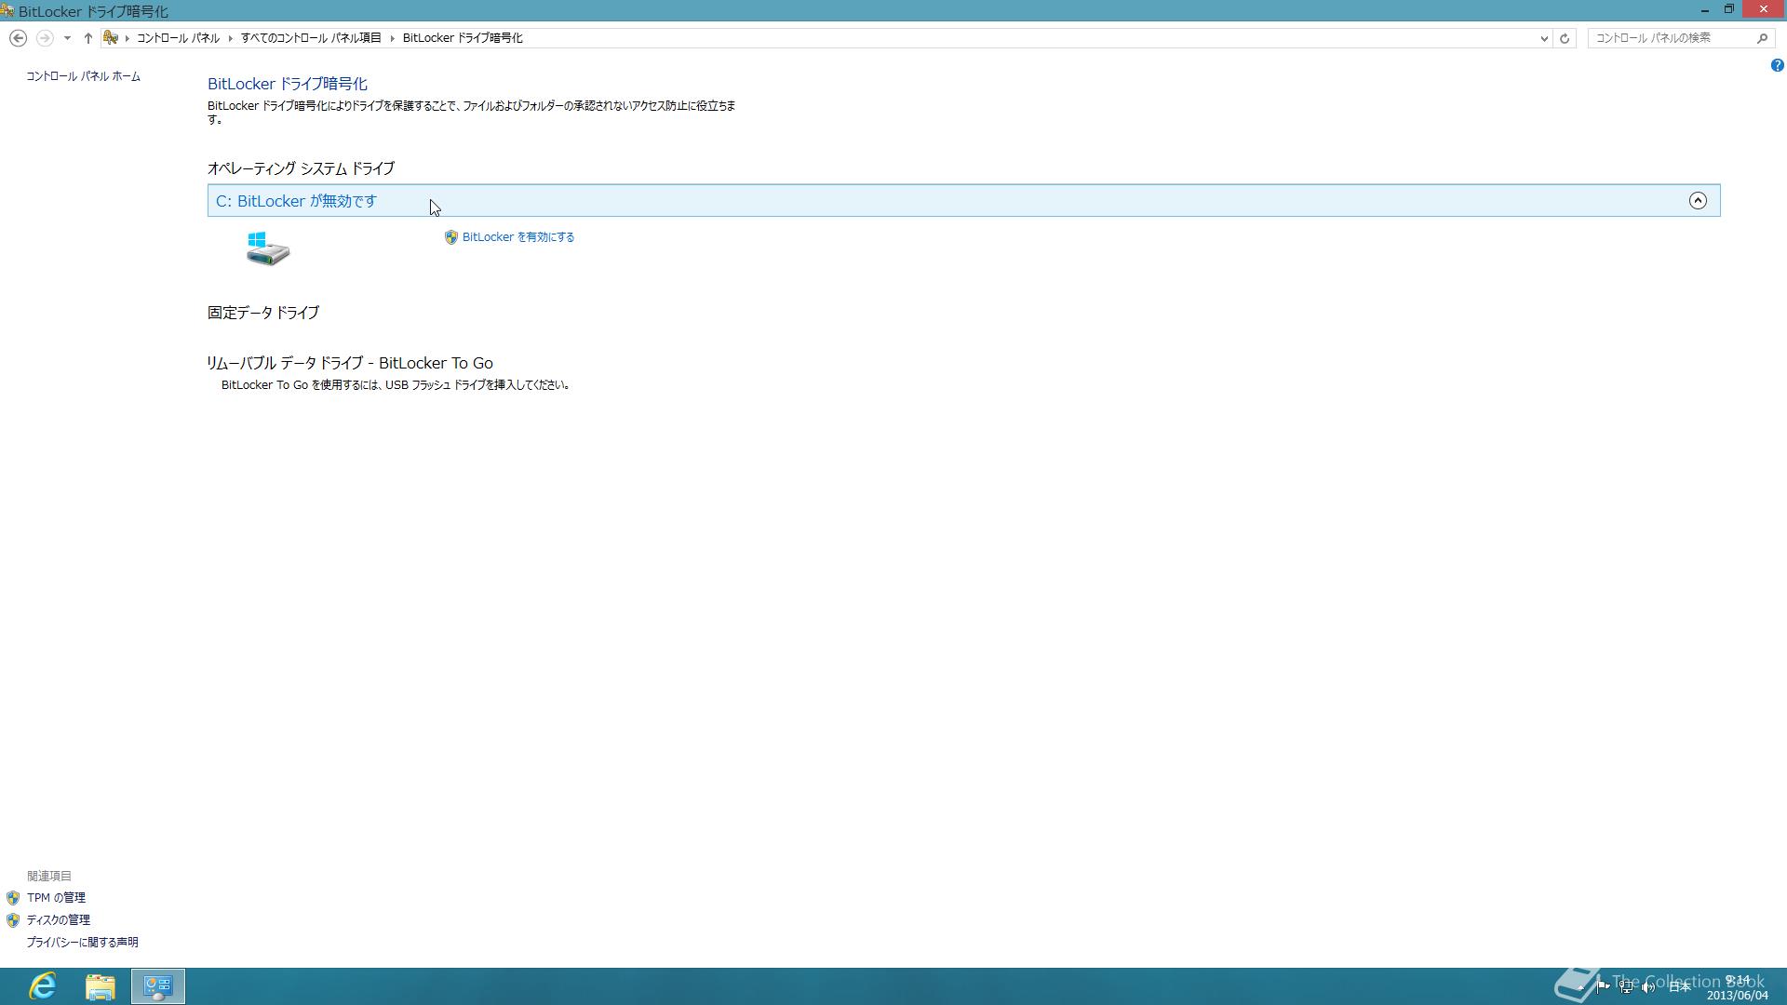Open プライバシーに関する声明 link
Screen dimensions: 1787x1005
[x=82, y=943]
